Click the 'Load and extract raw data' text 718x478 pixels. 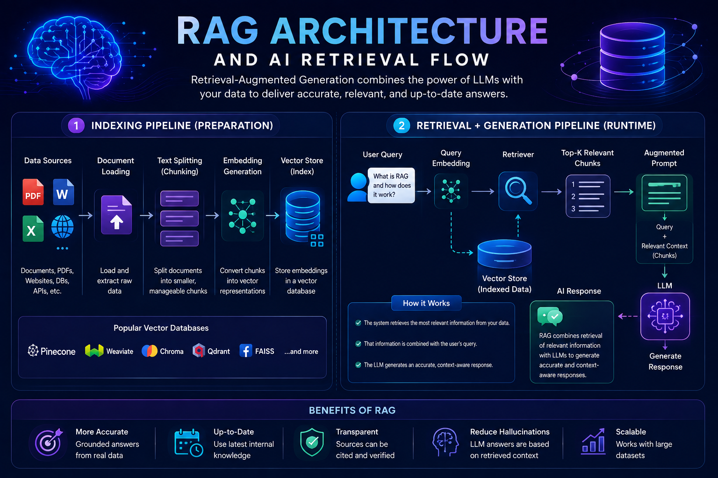tap(115, 281)
